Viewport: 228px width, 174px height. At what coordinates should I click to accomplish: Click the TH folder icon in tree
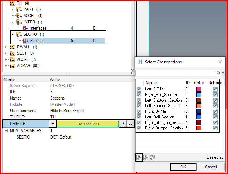[x=13, y=3]
